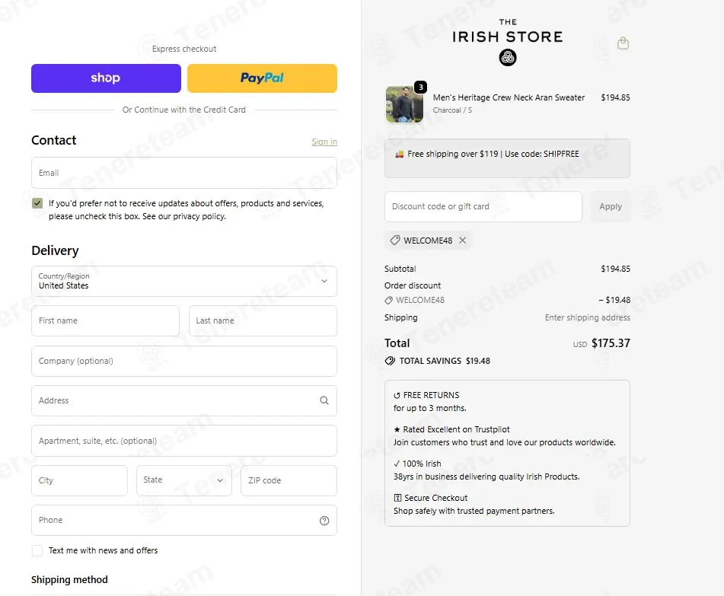Click the Shipping method heading
Screen dimensions: 724x596
69,579
